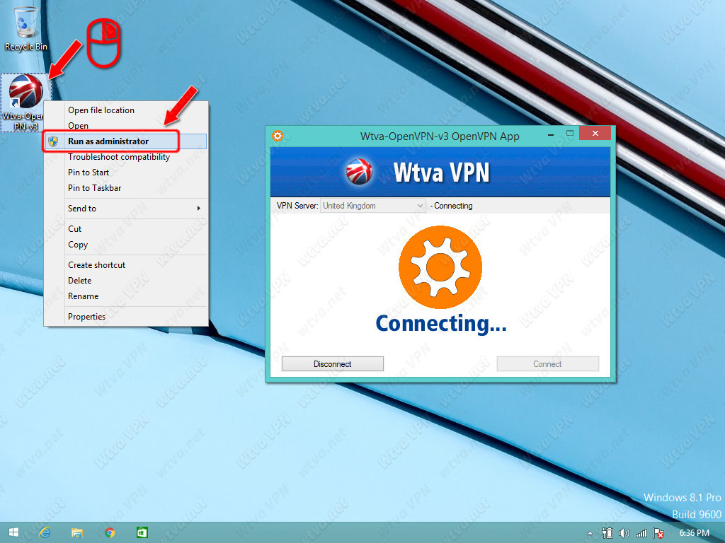
Task: Select Delete in the context menu
Action: 125,280
